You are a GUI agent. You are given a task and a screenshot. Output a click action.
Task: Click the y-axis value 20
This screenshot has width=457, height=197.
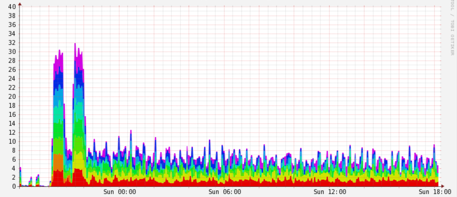[12, 96]
